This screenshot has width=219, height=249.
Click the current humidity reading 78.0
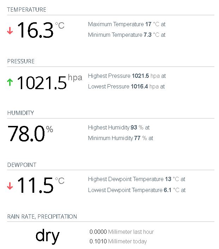[26, 134]
